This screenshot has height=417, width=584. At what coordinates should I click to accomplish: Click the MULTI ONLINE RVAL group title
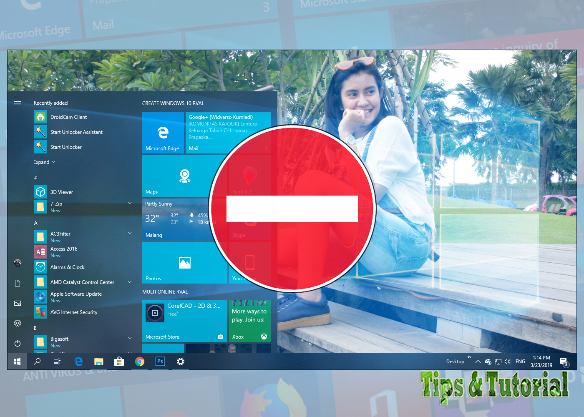[165, 291]
